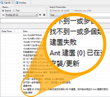Open the Profile_05 (2) dropdown

tap(22, 15)
